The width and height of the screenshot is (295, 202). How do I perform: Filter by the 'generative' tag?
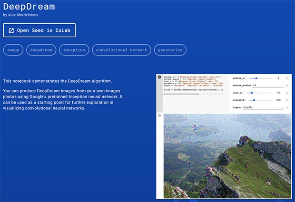tap(170, 50)
